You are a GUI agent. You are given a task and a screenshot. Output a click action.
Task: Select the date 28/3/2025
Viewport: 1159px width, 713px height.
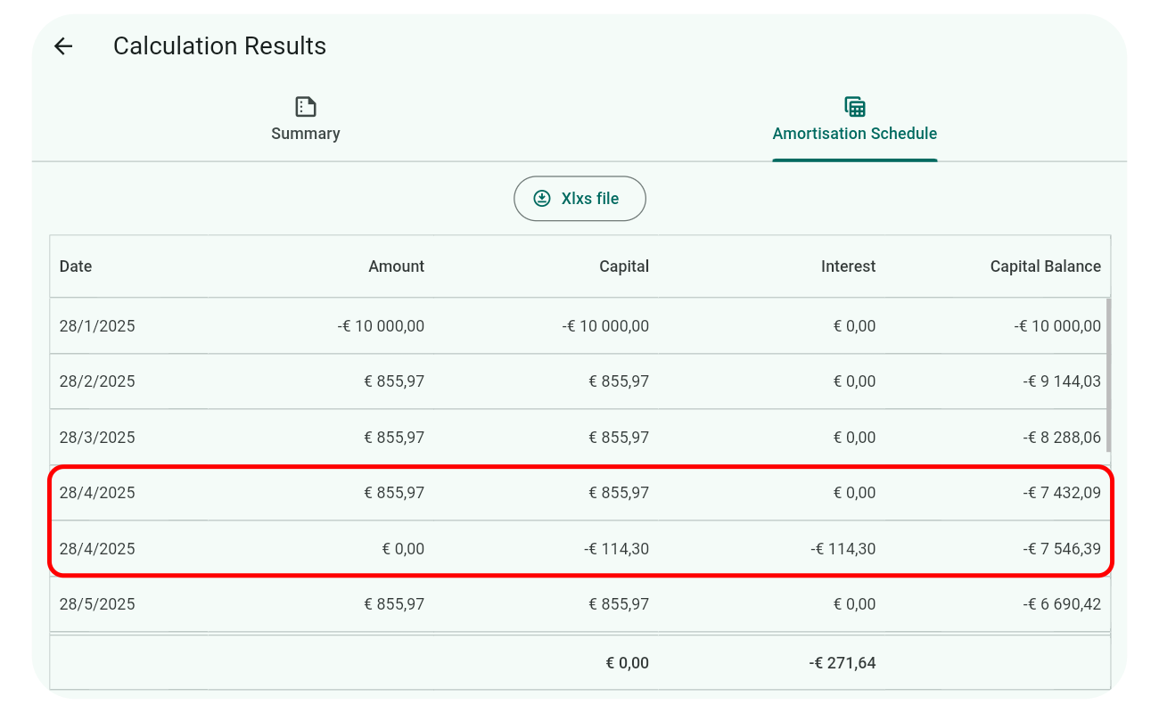tap(97, 438)
